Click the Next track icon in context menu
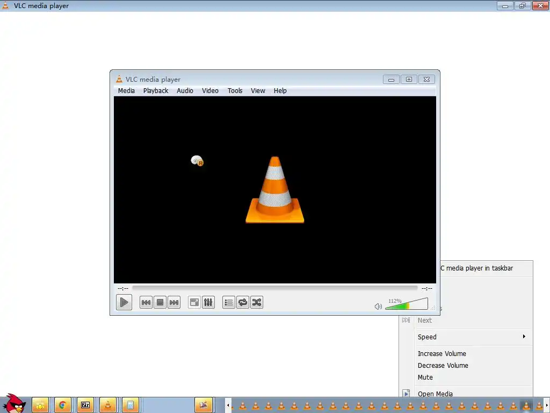 [x=406, y=321]
